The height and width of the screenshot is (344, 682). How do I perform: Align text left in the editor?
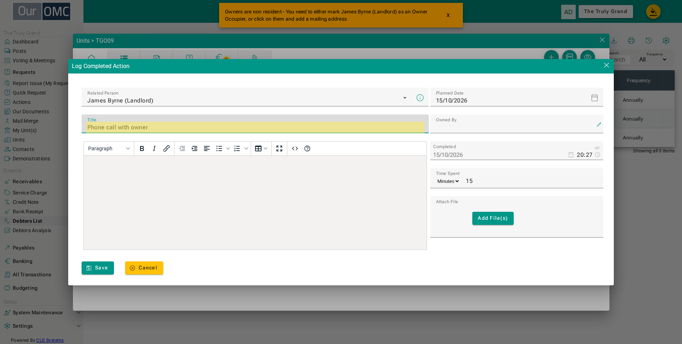207,148
